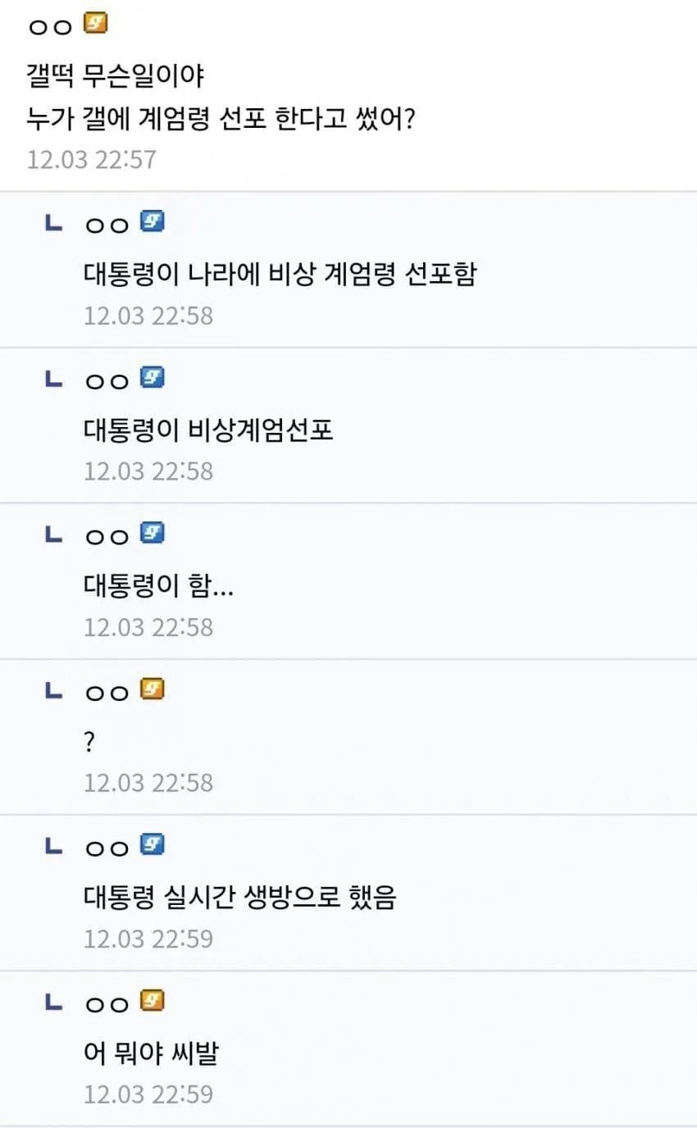The height and width of the screenshot is (1128, 697).
Task: Click orange badge on the last reply at 22:59
Action: pos(153,1000)
